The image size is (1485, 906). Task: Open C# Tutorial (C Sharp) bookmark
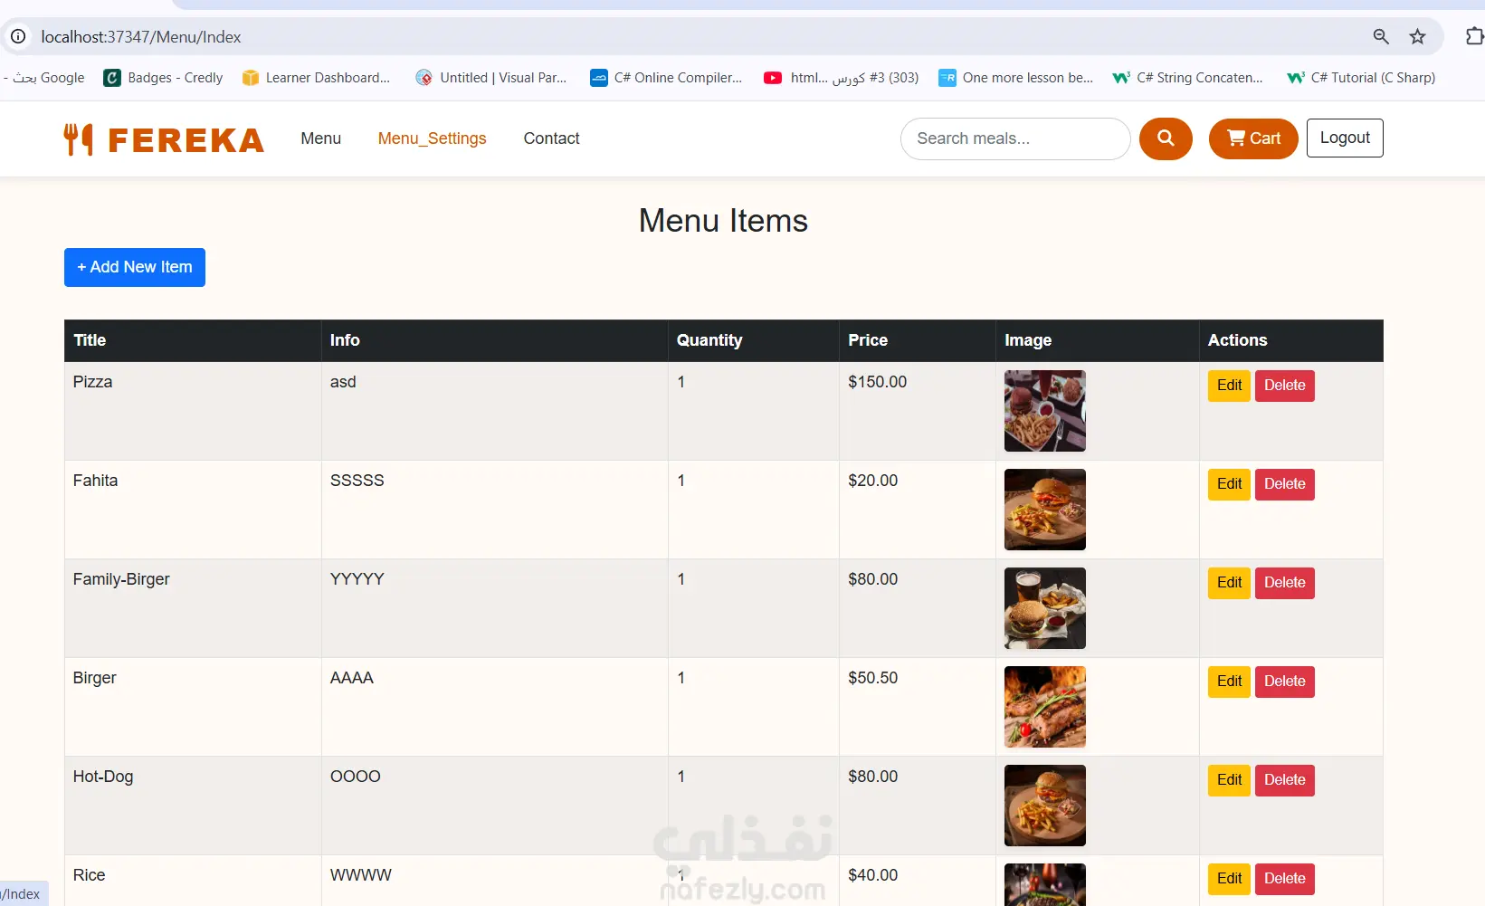pos(1362,78)
